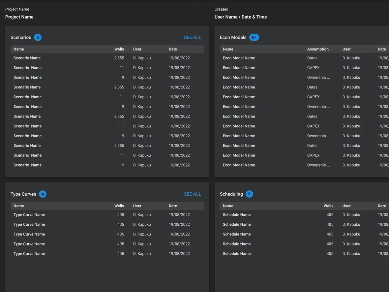The image size is (389, 292).
Task: Click the Scenarios panel title
Action: (21, 37)
